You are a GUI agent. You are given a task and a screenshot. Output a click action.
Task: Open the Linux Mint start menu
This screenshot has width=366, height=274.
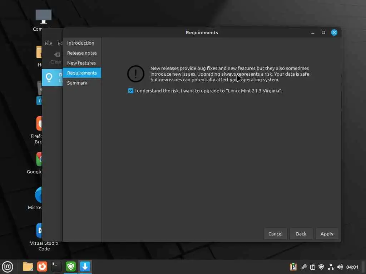click(x=8, y=267)
